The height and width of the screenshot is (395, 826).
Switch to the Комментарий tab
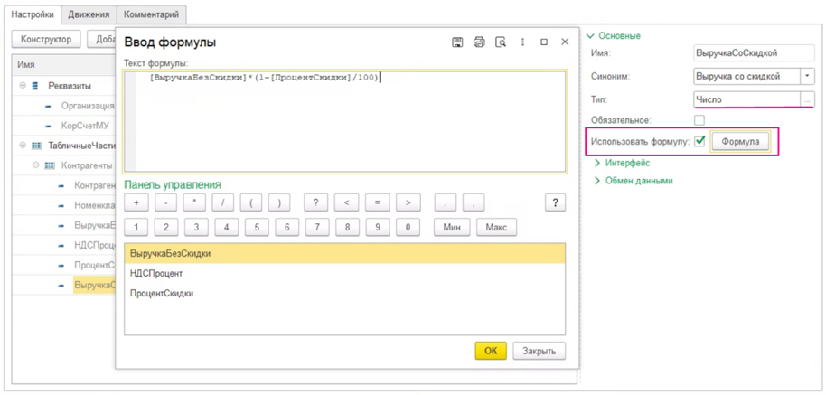(x=151, y=14)
